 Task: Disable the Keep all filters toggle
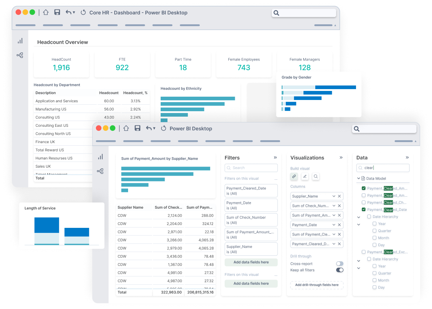pyautogui.click(x=339, y=270)
